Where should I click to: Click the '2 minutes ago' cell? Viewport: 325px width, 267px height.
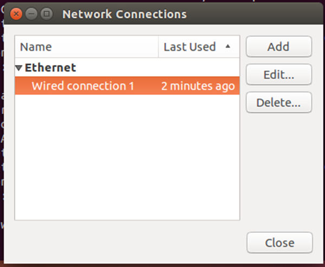tap(198, 86)
